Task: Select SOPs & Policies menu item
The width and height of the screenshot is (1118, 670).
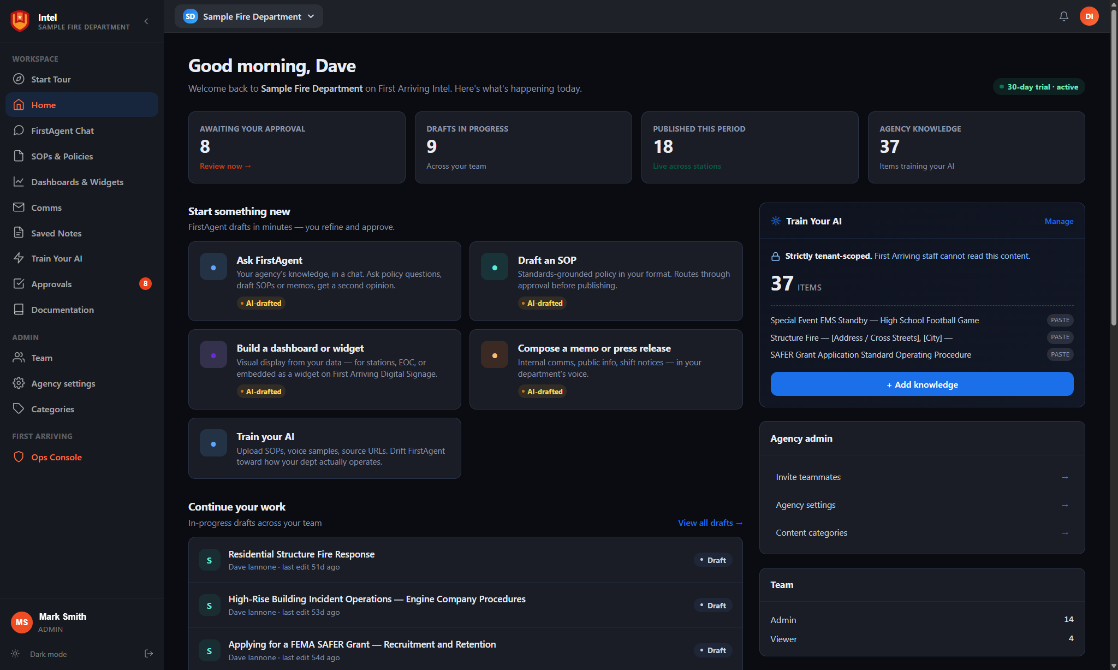Action: (x=82, y=156)
